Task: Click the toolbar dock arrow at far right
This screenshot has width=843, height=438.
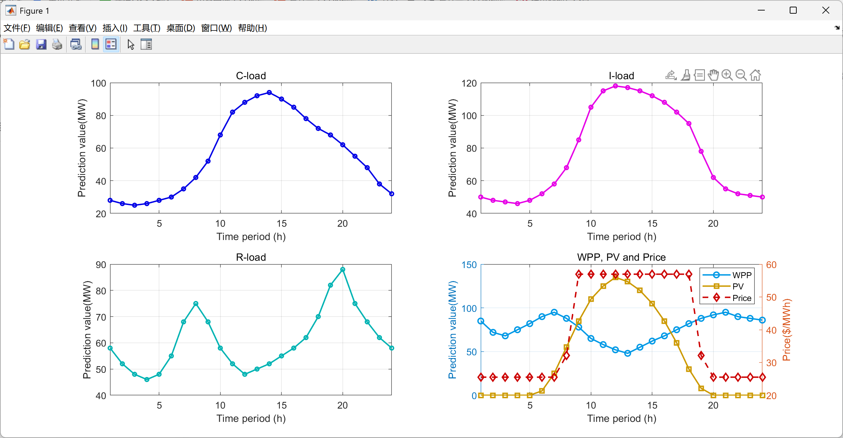Action: coord(837,28)
